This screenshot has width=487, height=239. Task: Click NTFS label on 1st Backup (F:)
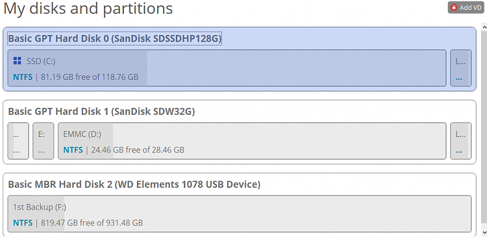(x=23, y=223)
